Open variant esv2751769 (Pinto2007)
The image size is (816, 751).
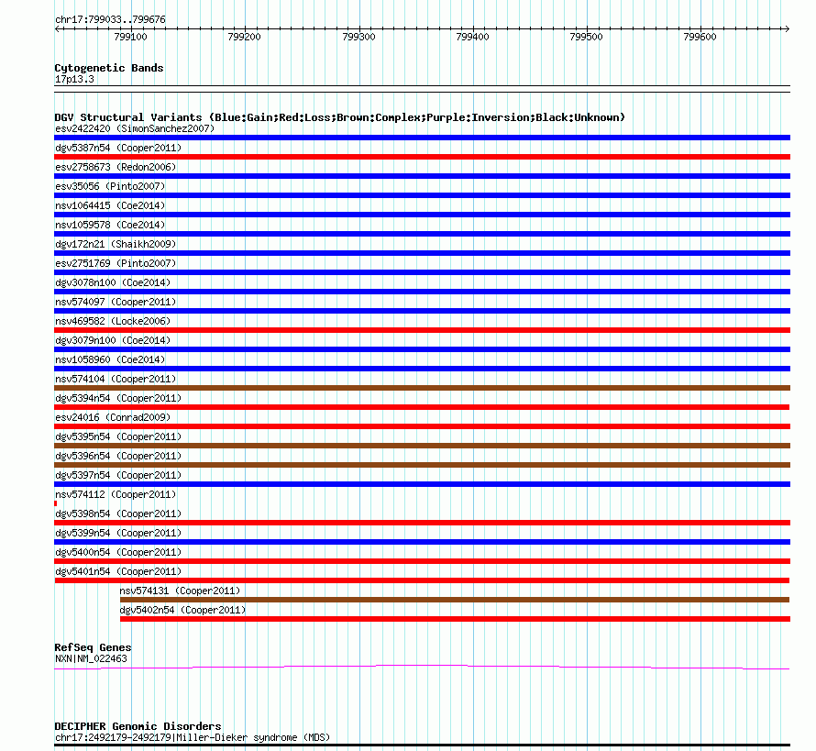pyautogui.click(x=116, y=263)
